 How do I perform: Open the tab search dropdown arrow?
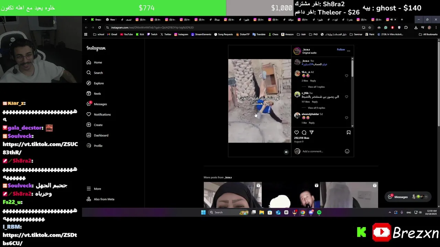pyautogui.click(x=86, y=20)
